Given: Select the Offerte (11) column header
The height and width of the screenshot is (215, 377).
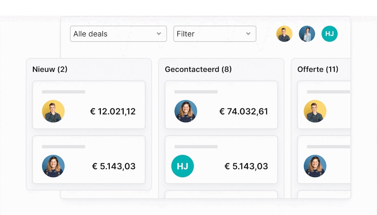Looking at the screenshot, I should pos(318,69).
